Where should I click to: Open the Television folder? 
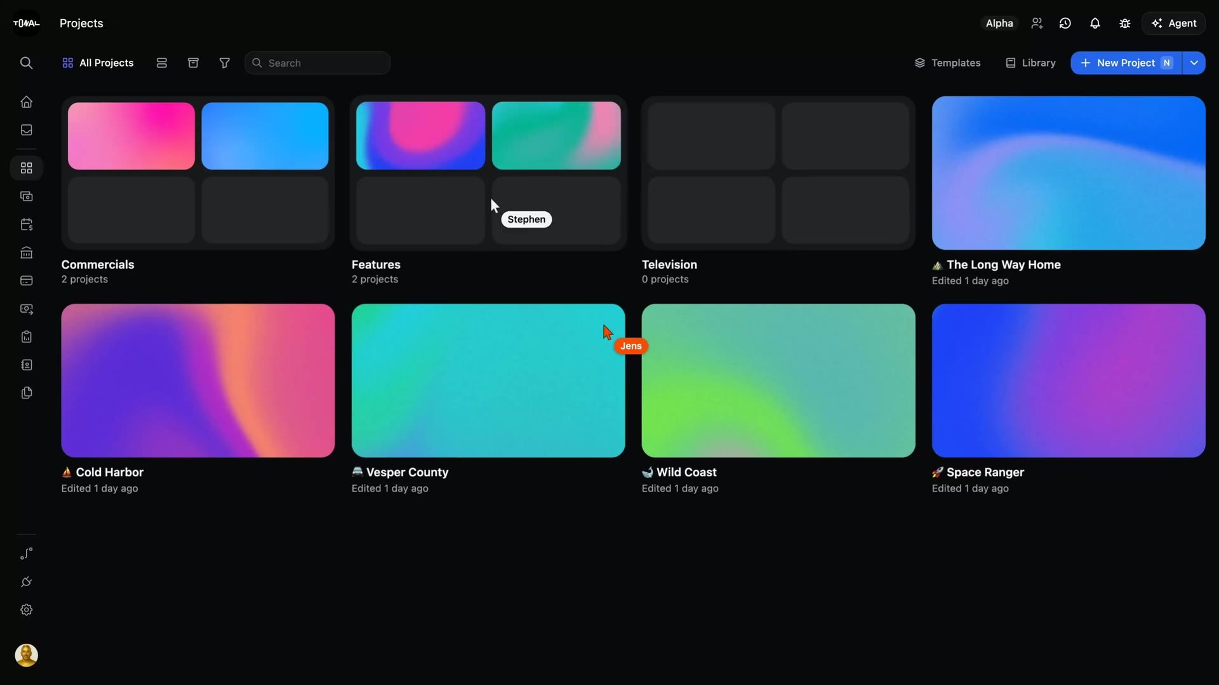coord(778,173)
